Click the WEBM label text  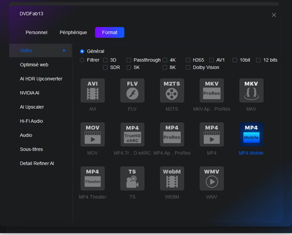click(x=172, y=197)
